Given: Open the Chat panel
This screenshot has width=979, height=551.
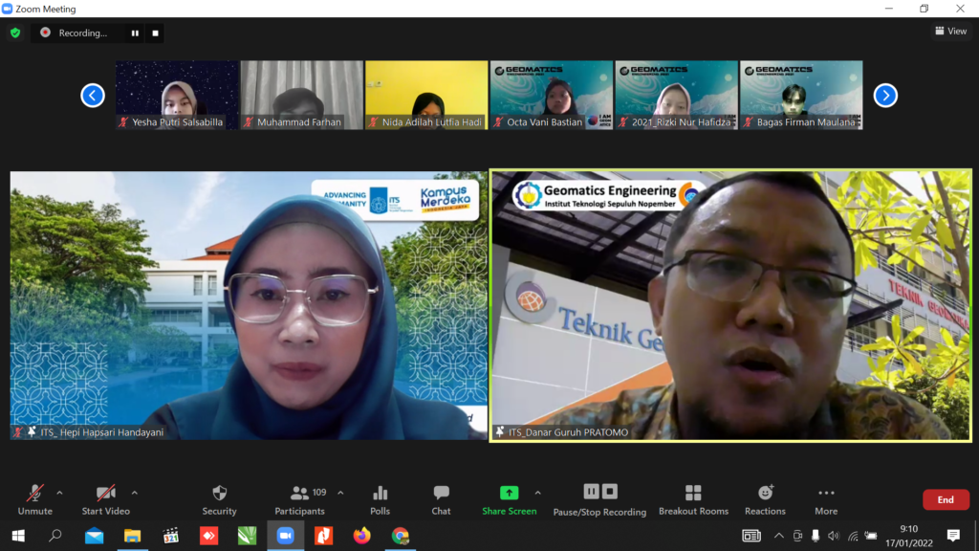Looking at the screenshot, I should [441, 499].
